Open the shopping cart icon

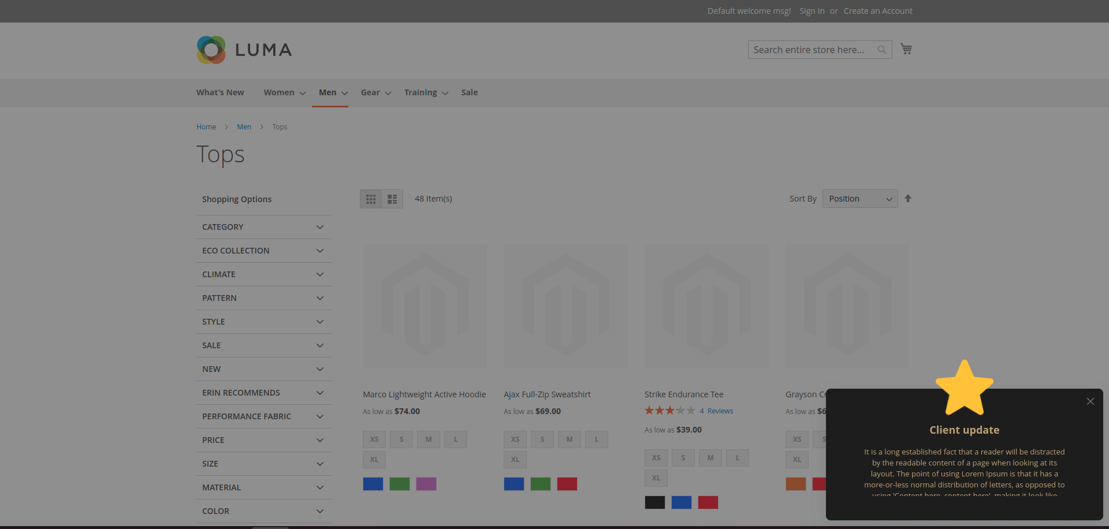click(906, 49)
